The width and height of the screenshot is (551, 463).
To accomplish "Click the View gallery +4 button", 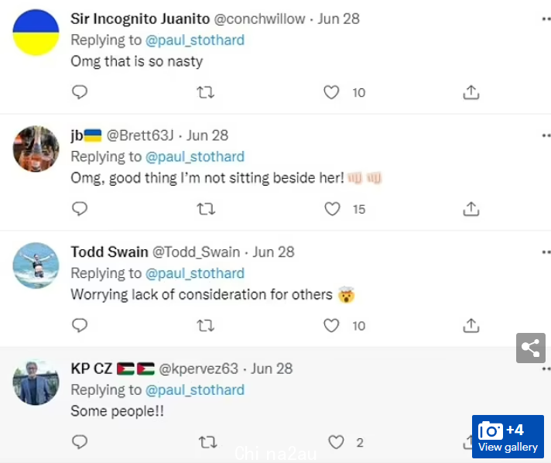I will 508,437.
